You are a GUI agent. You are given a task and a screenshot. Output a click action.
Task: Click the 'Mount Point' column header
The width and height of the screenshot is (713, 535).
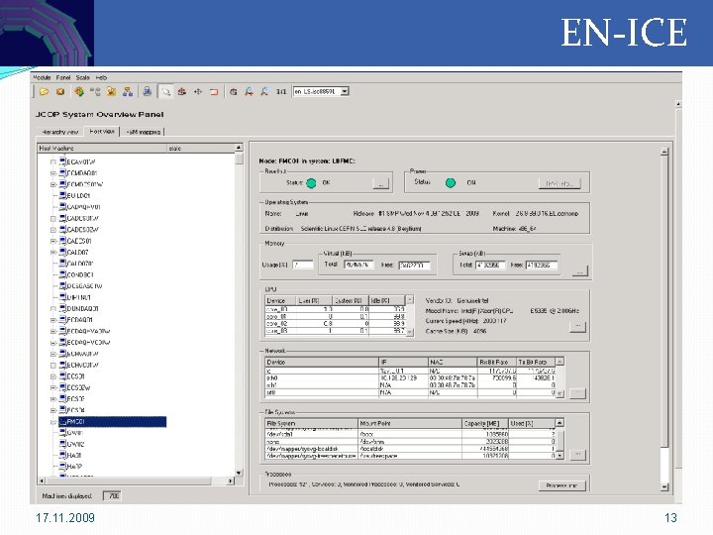point(409,424)
